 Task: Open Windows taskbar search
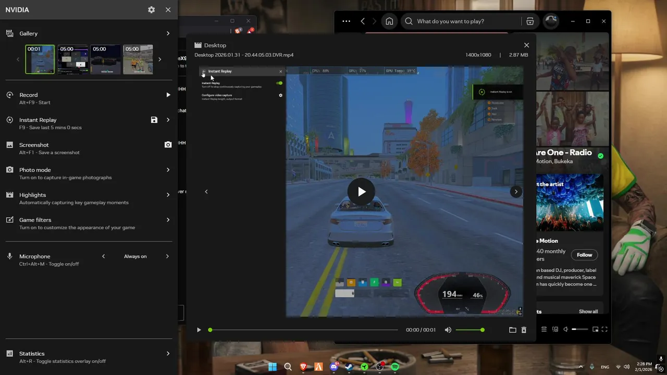click(x=288, y=367)
